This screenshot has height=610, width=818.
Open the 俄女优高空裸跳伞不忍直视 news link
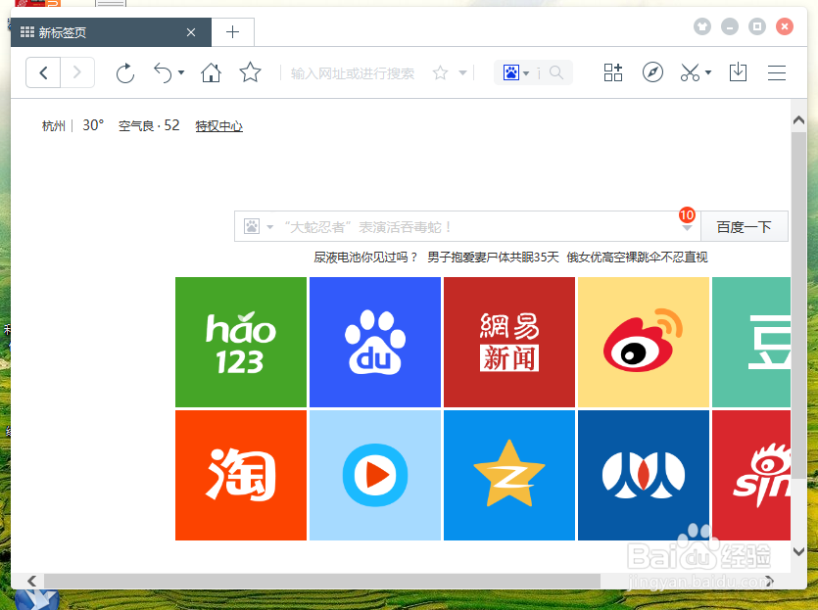tap(637, 258)
